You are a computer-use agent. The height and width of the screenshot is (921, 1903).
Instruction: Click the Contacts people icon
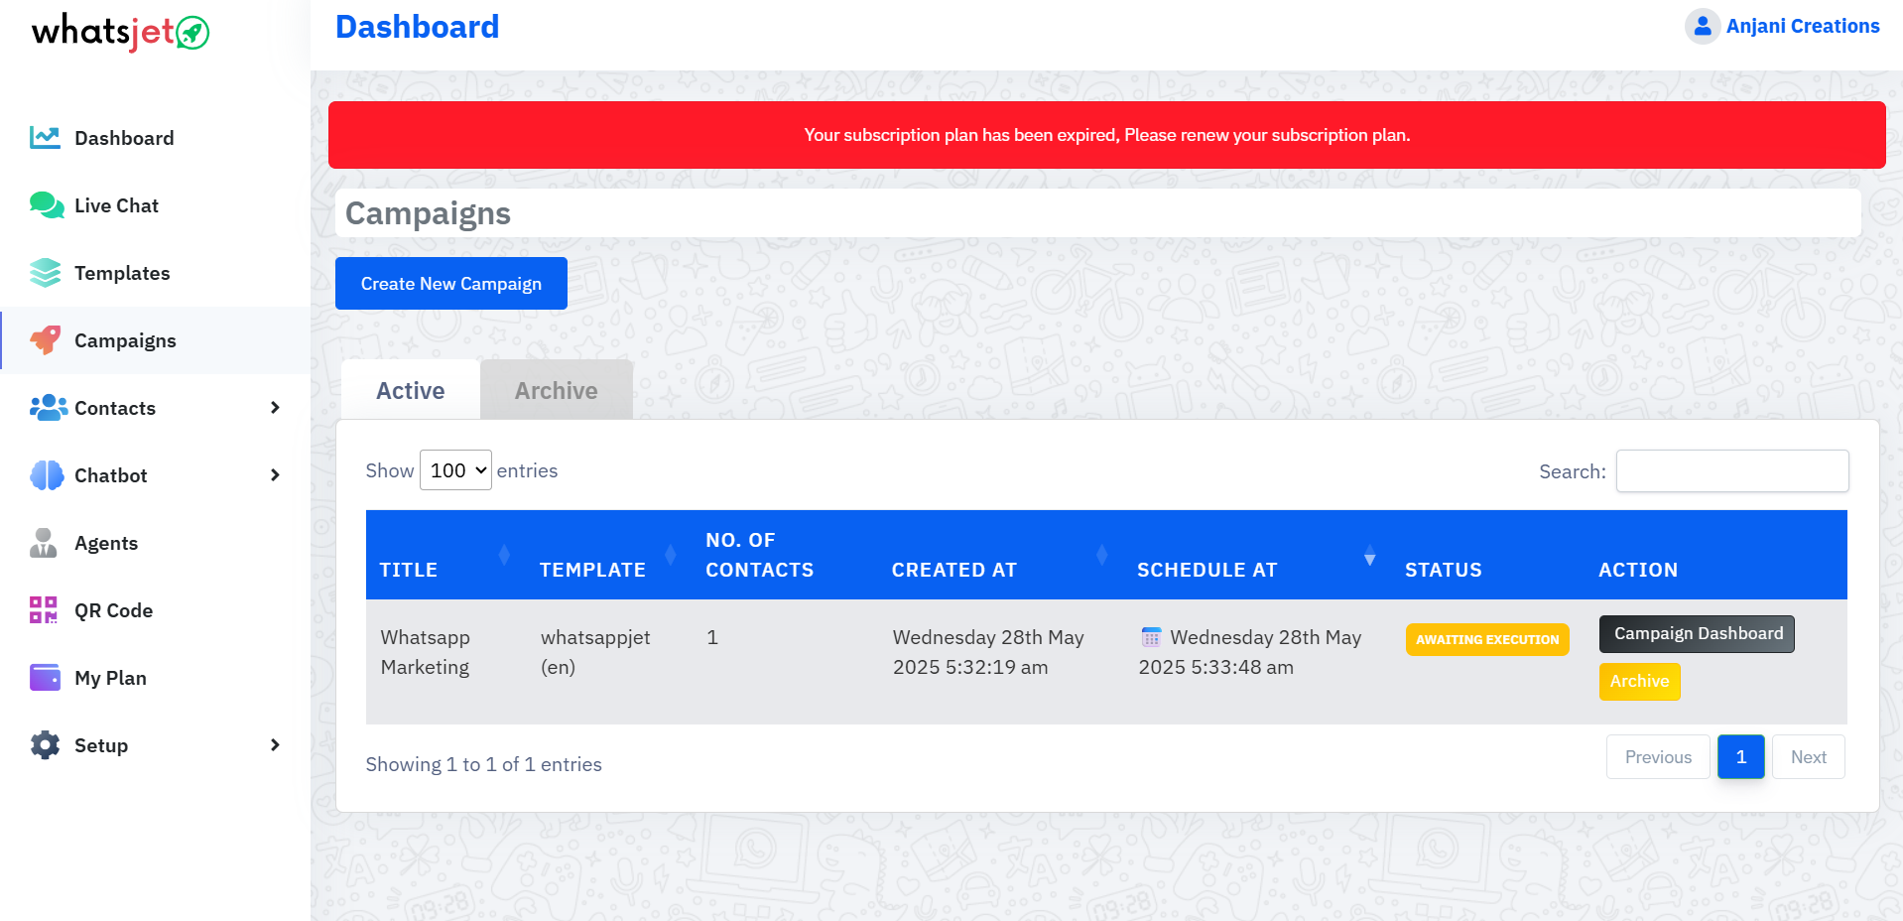tap(49, 408)
